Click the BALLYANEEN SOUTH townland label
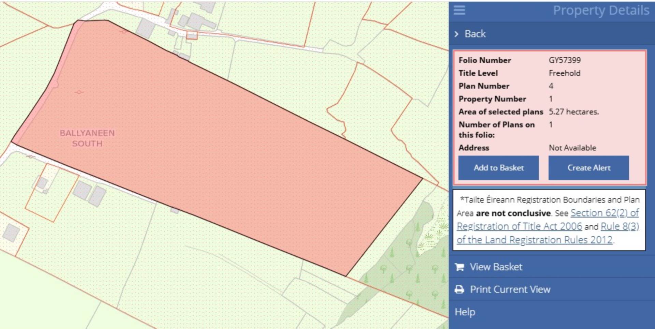655x329 pixels. pos(87,138)
